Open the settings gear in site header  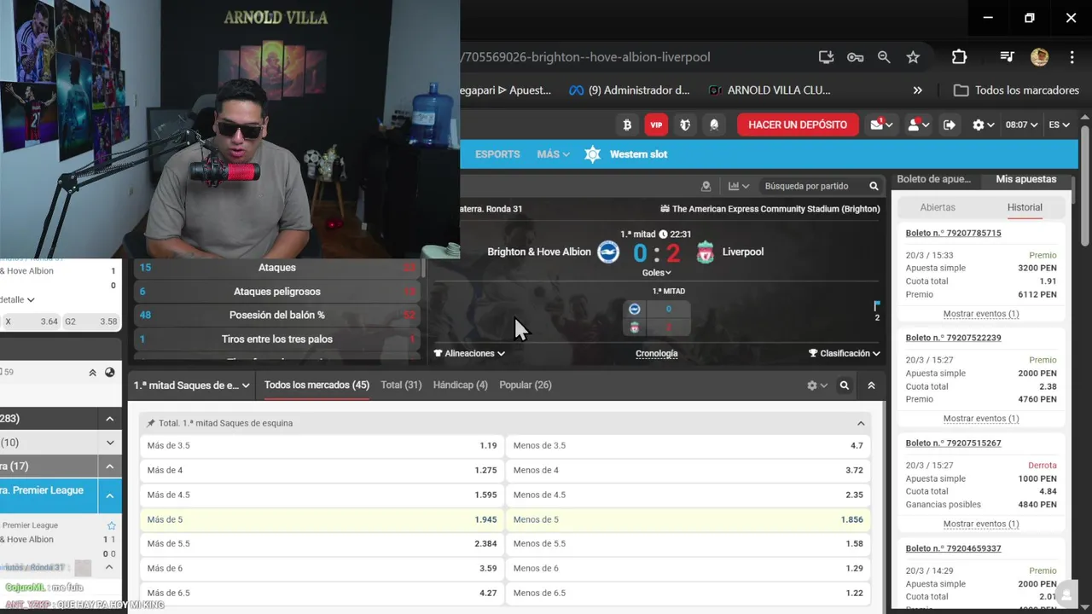pyautogui.click(x=983, y=125)
